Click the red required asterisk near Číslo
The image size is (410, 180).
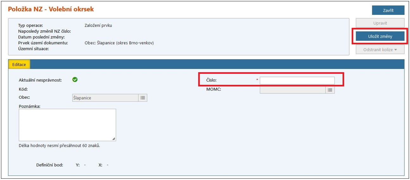(257, 80)
